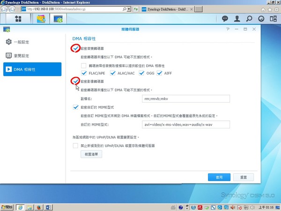The width and height of the screenshot is (281, 211).
Task: Click the blue Apply button
Action: click(219, 177)
